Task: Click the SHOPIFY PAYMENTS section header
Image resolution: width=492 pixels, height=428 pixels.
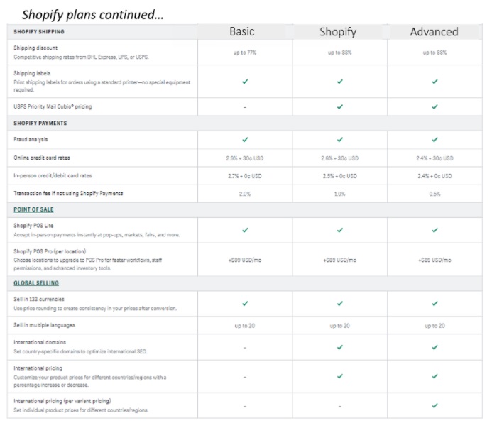Action: coord(40,123)
